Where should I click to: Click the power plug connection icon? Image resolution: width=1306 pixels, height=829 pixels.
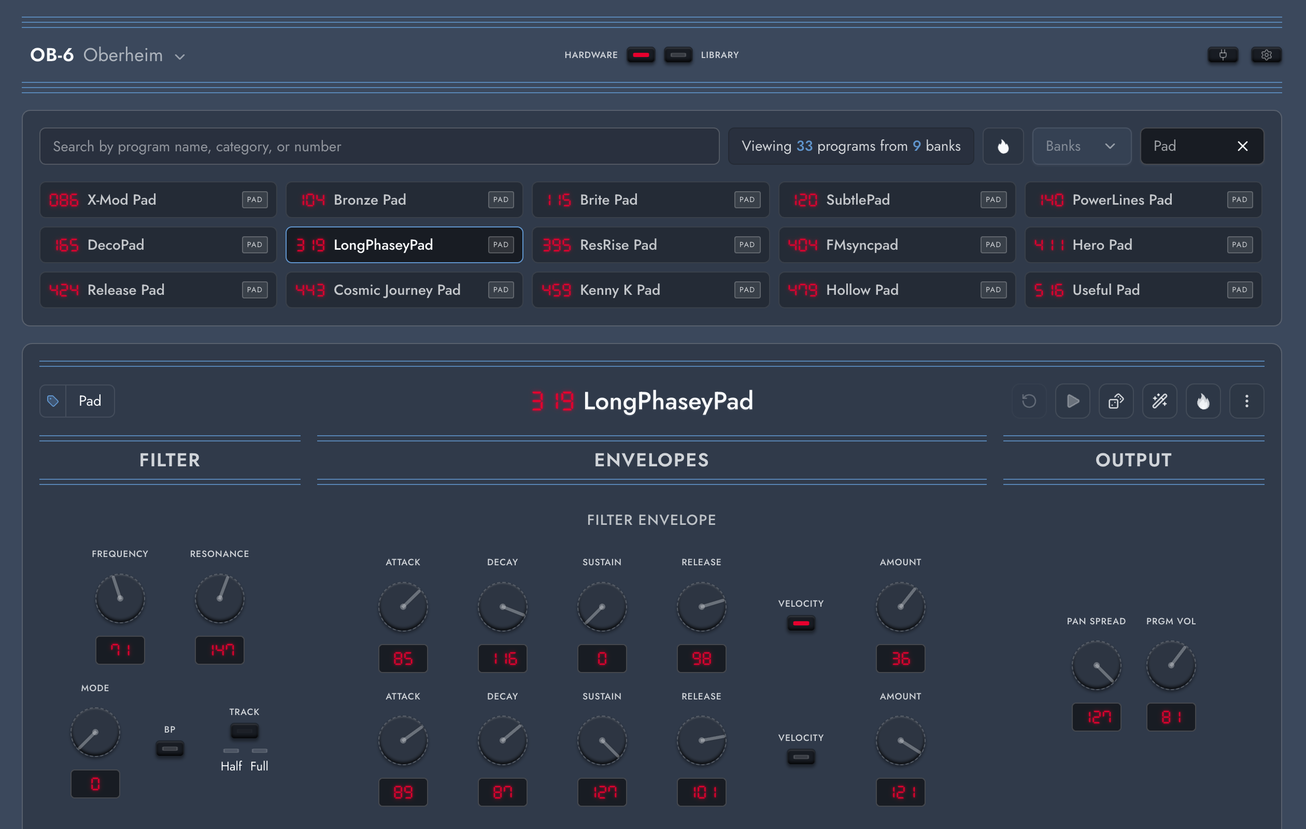[1223, 55]
